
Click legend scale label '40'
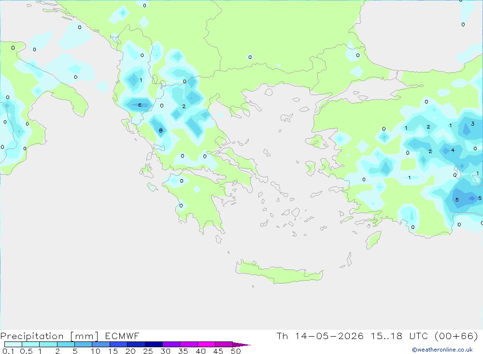pos(200,351)
